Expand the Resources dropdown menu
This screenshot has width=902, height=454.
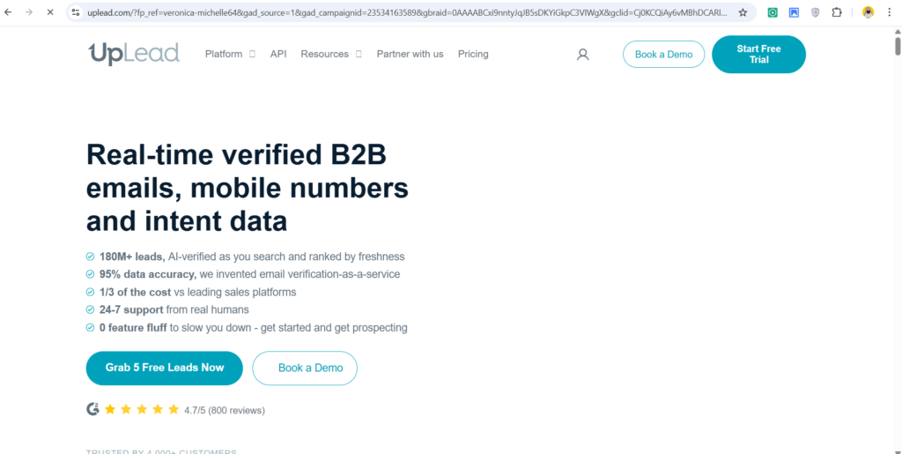330,54
